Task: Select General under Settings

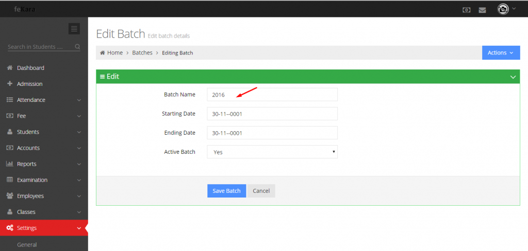Action: (x=27, y=245)
